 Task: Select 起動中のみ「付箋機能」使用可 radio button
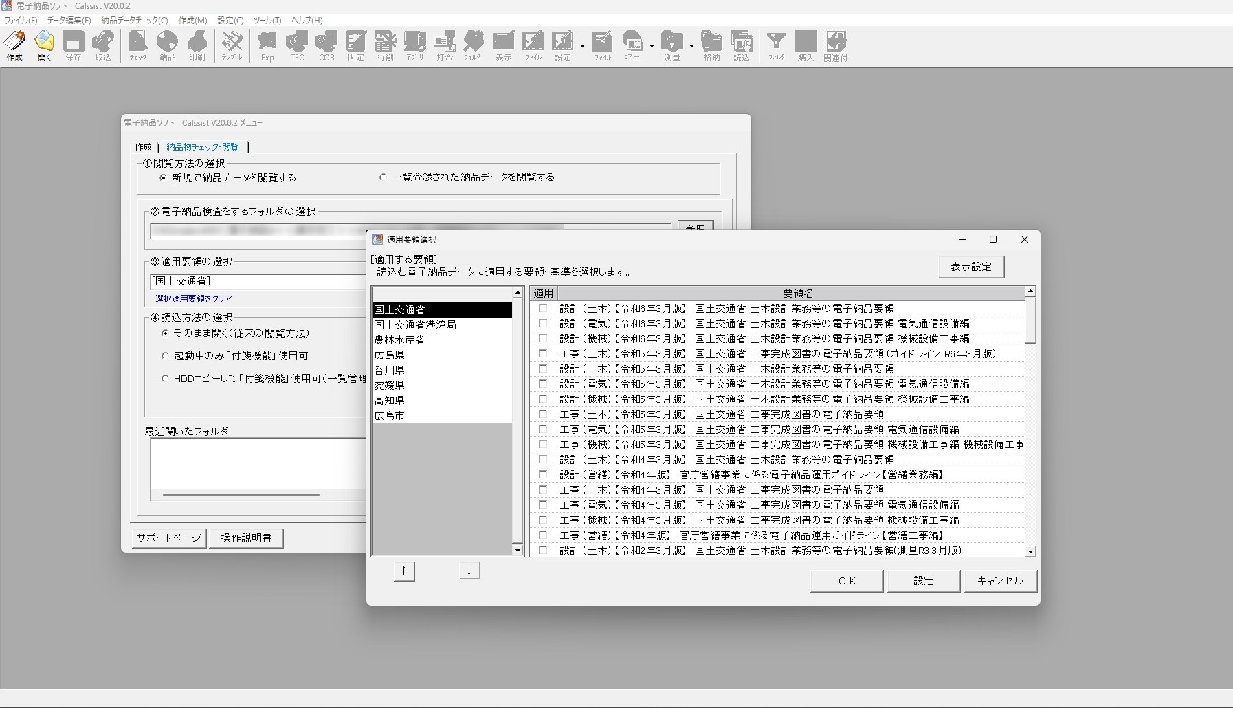tap(165, 356)
